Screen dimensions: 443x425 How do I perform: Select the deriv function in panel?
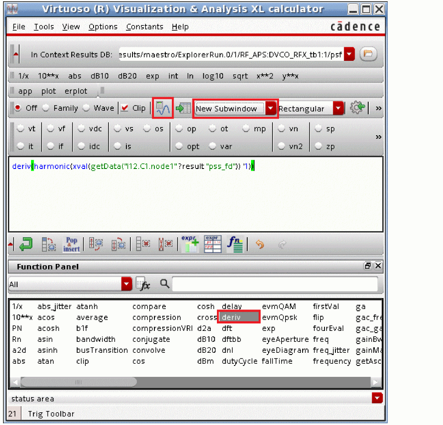[238, 317]
